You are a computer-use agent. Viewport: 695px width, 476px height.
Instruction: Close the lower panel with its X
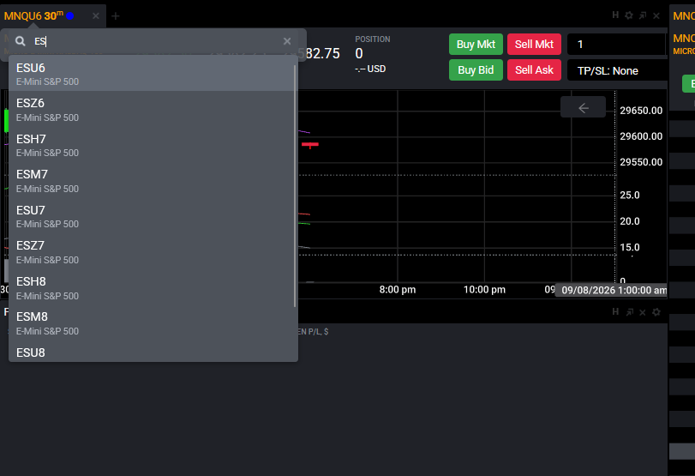point(643,312)
